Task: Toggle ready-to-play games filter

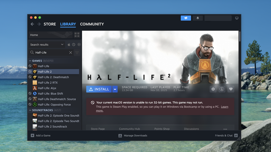Action: point(79,45)
